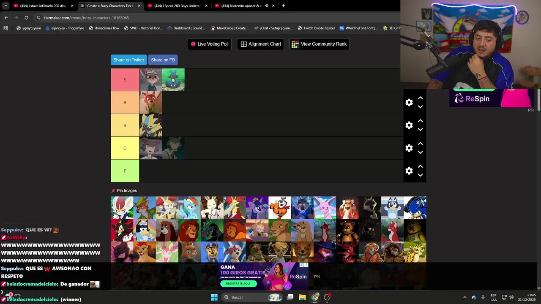Select Sylveon image in bottom row
Image resolution: width=541 pixels, height=304 pixels.
[x=167, y=252]
